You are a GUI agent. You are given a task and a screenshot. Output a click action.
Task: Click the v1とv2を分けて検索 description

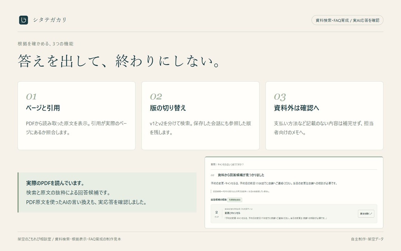click(200, 128)
